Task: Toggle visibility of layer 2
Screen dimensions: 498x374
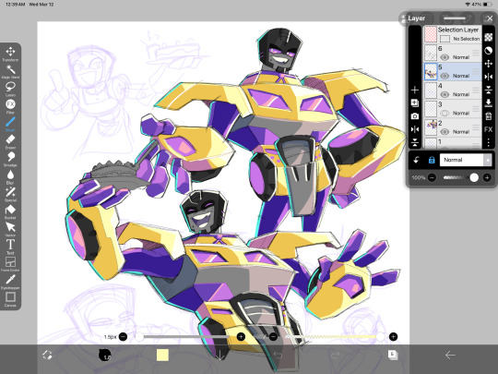Action: 445,132
